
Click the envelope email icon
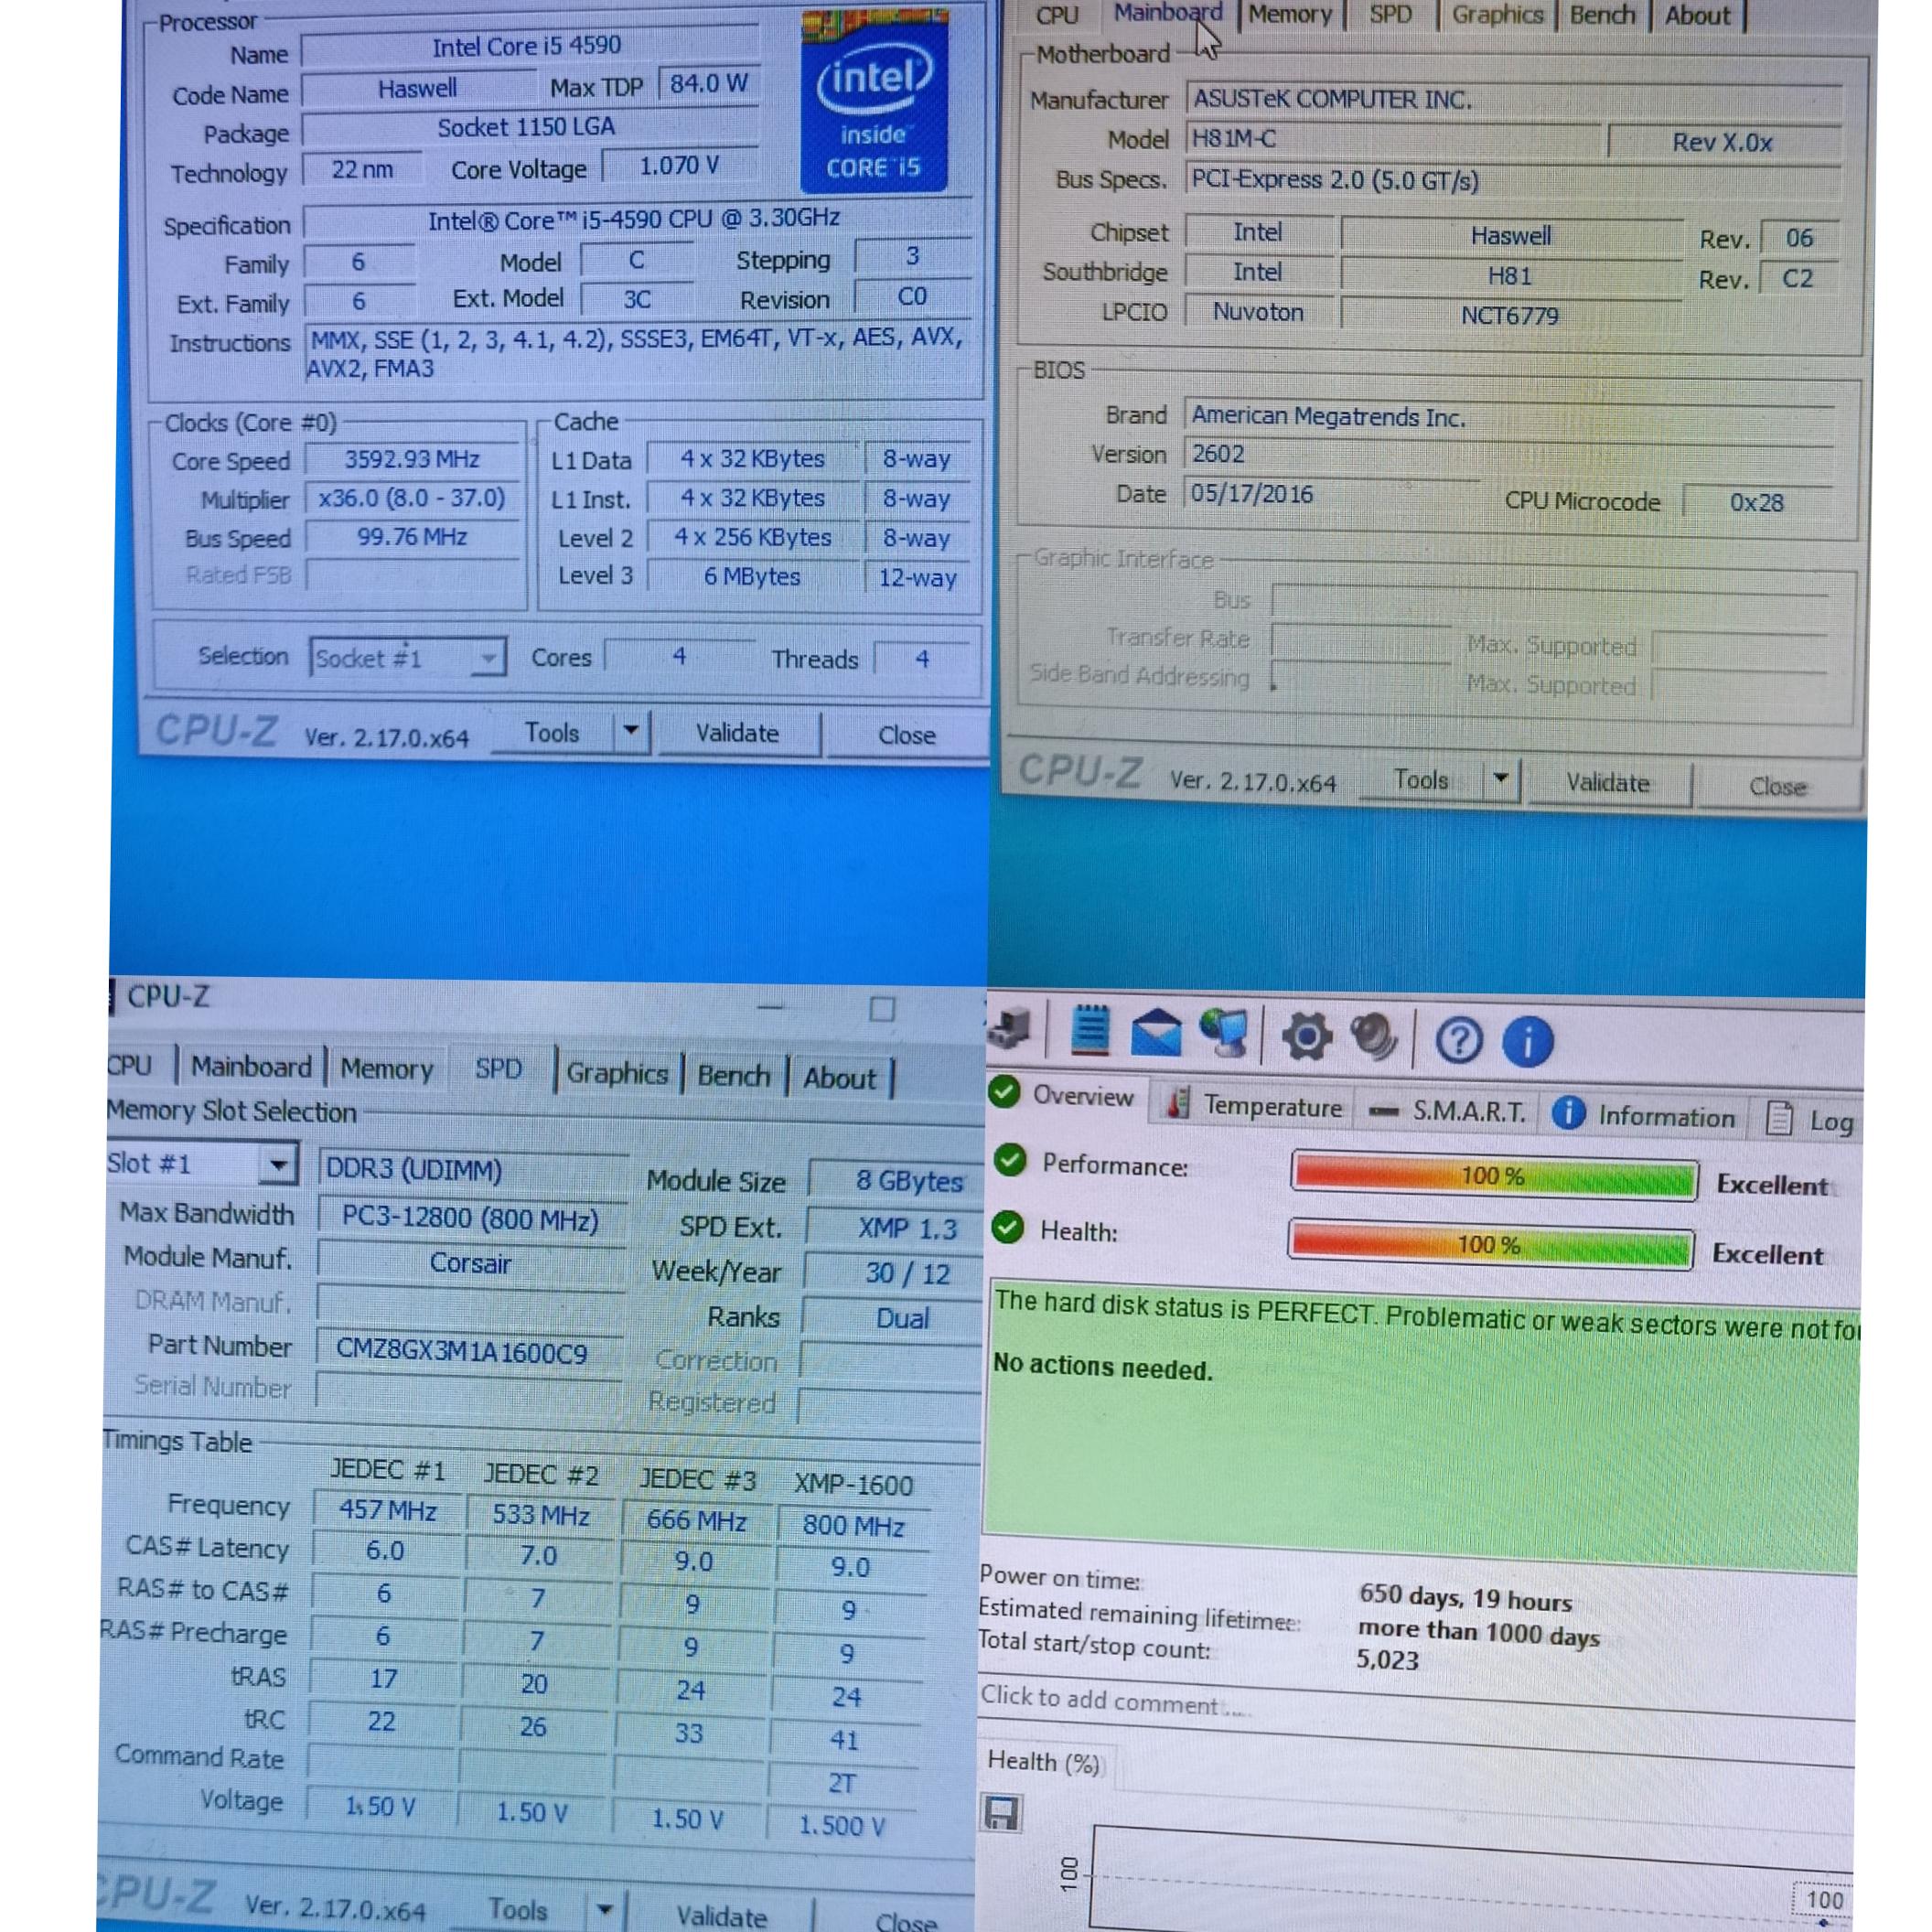click(1156, 1033)
